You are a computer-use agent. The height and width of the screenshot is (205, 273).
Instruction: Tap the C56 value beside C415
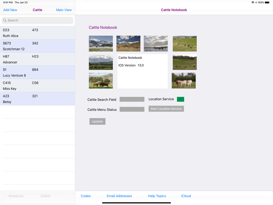tap(35, 83)
